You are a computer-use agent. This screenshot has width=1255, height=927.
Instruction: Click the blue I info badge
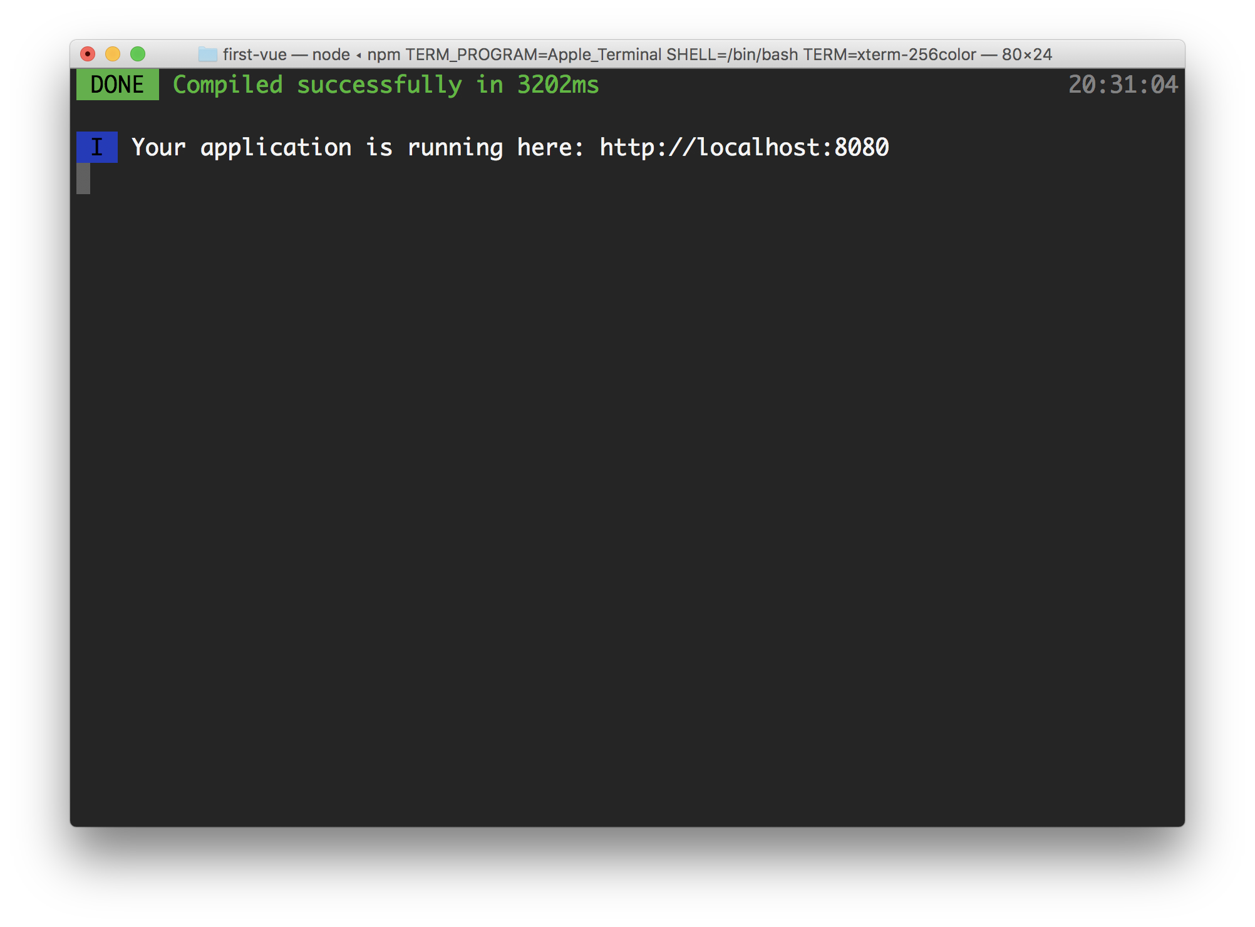pos(96,147)
